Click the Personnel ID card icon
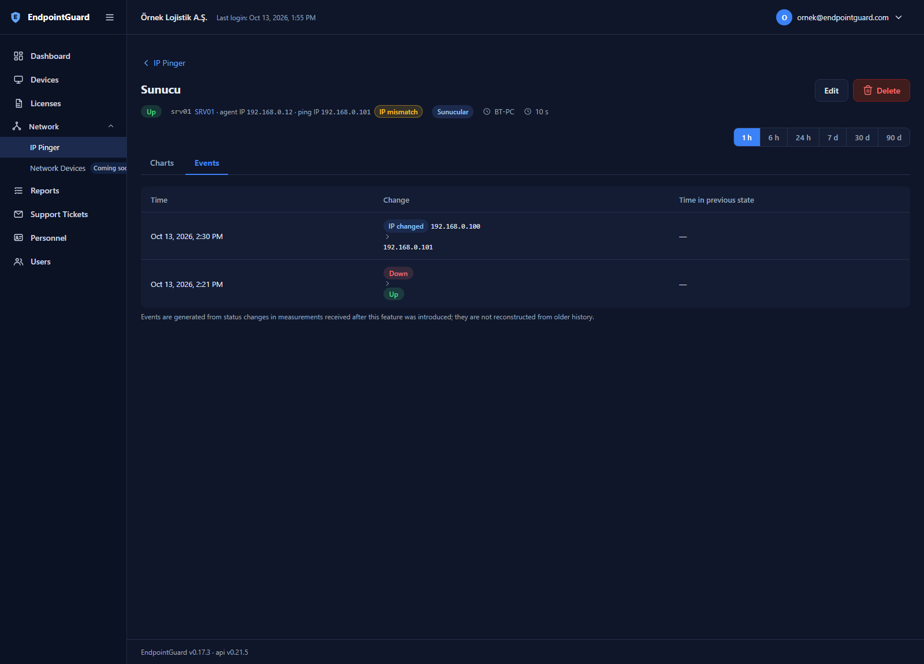Screen dimensions: 924x664 click(x=18, y=238)
